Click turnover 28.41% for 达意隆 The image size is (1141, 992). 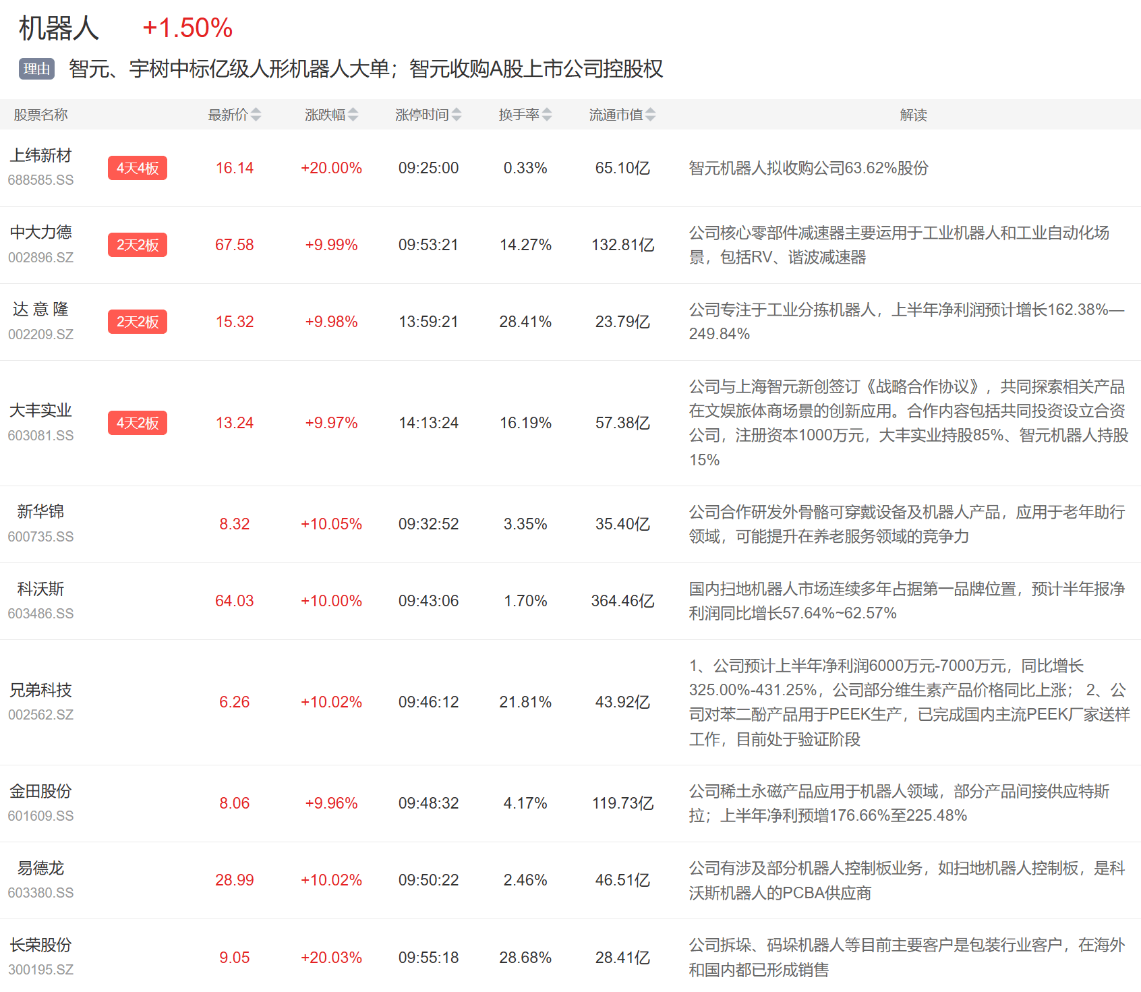click(525, 322)
